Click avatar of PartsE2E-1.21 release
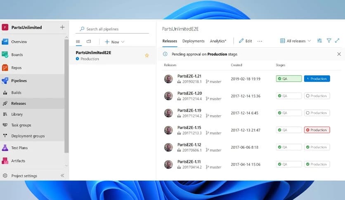 coord(168,79)
